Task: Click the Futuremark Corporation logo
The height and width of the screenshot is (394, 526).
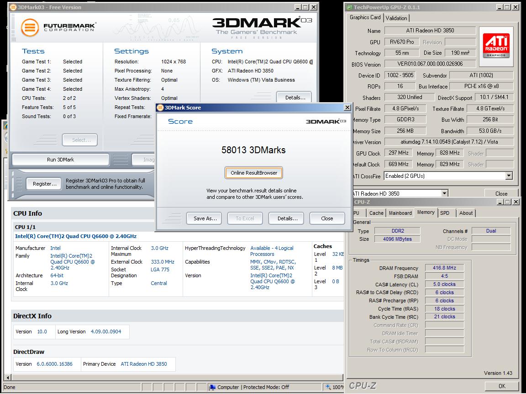Action: point(59,27)
